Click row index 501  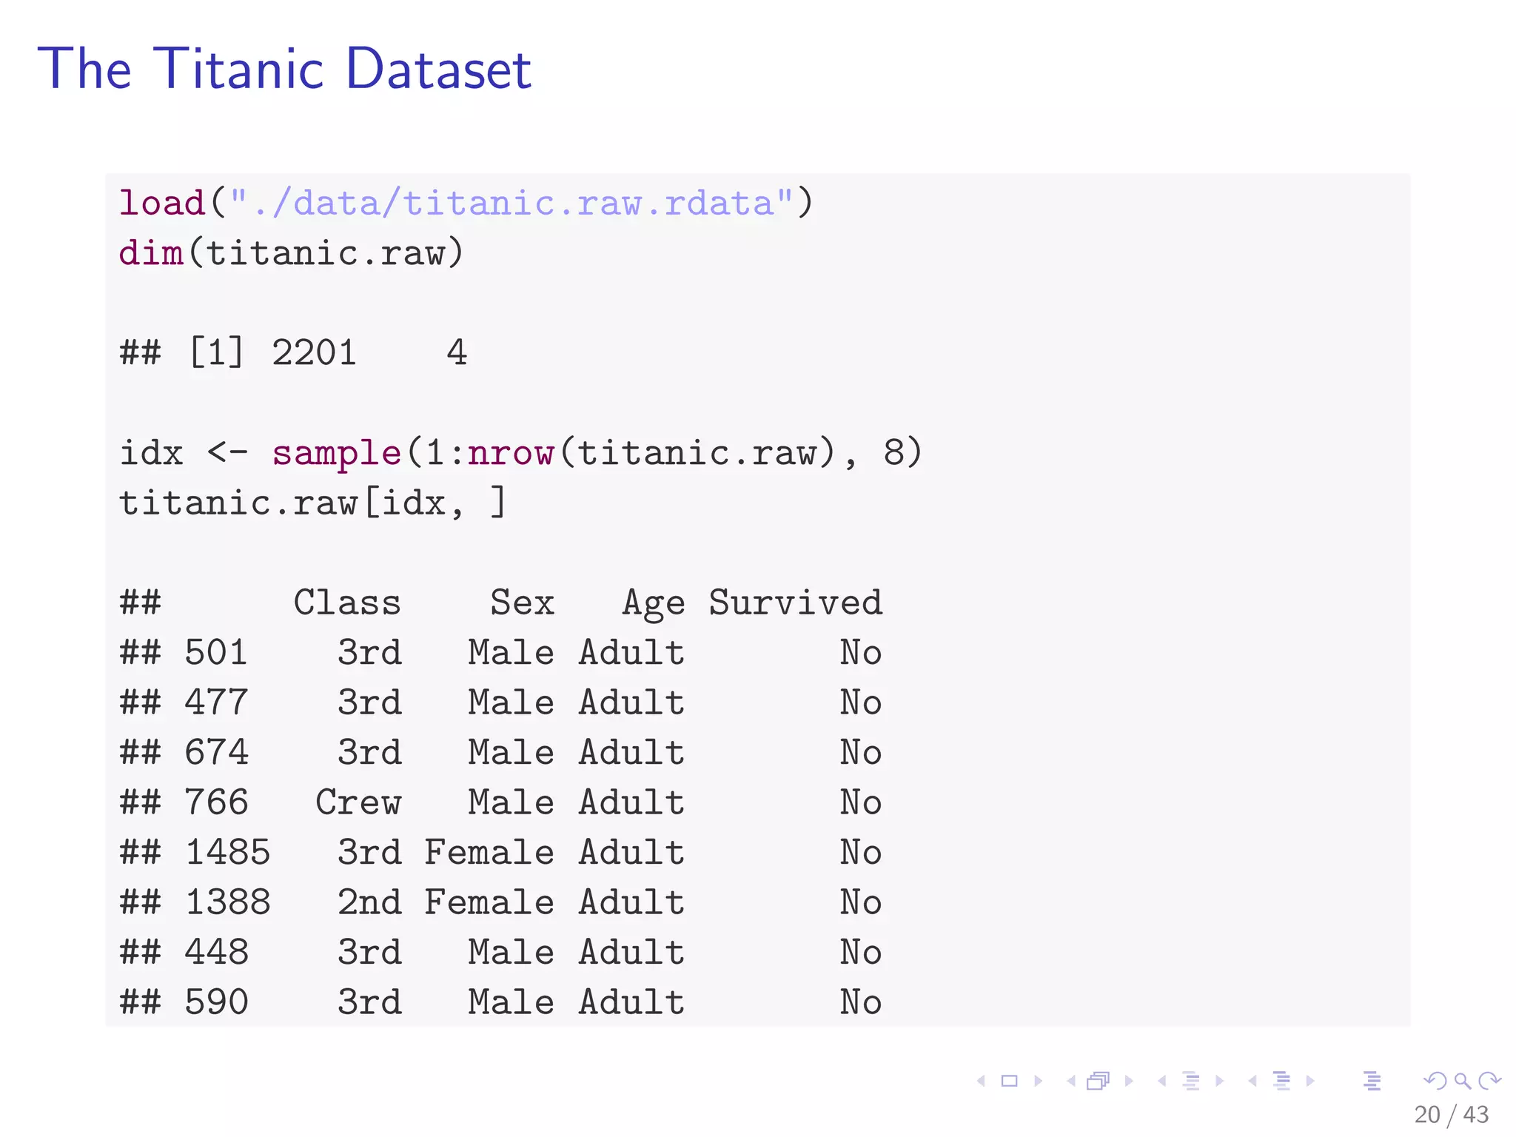[216, 652]
